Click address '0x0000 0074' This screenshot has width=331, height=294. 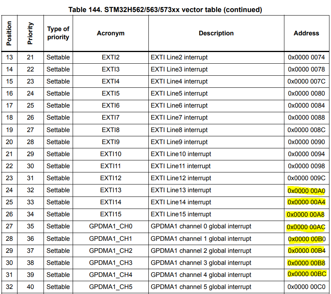click(306, 57)
